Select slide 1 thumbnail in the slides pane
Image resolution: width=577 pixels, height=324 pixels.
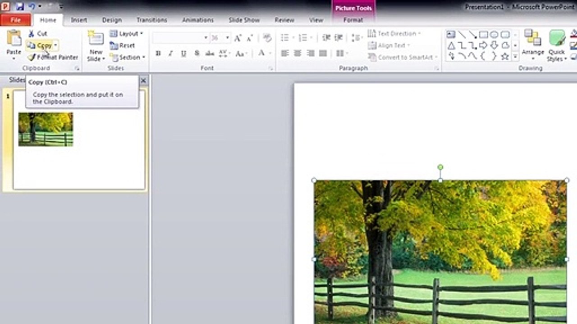[79, 139]
